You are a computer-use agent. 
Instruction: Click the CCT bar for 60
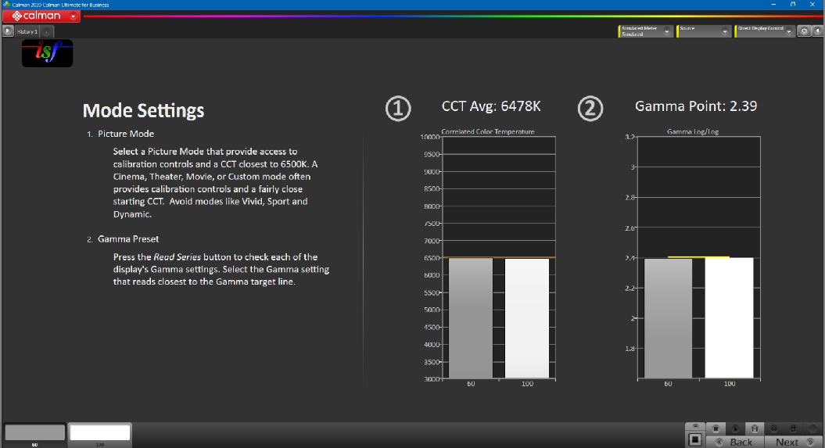471,317
